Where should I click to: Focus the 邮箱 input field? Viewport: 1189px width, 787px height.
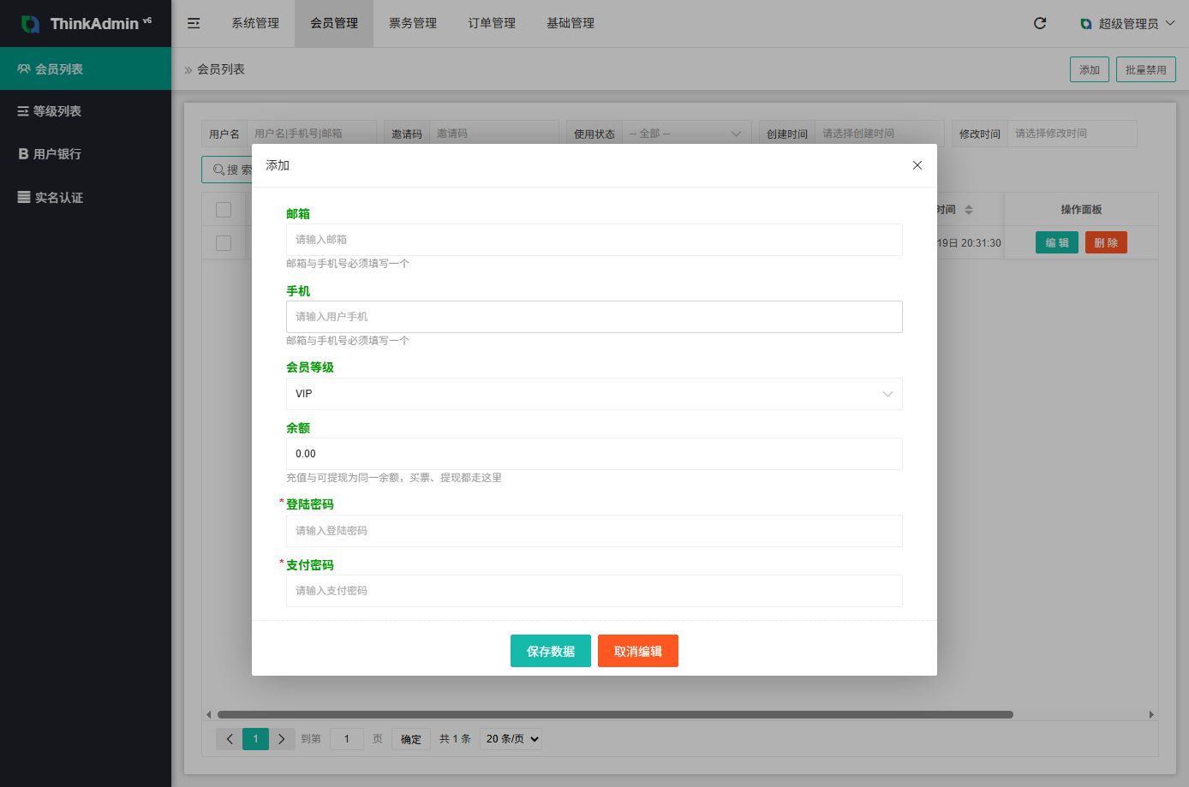pos(594,240)
